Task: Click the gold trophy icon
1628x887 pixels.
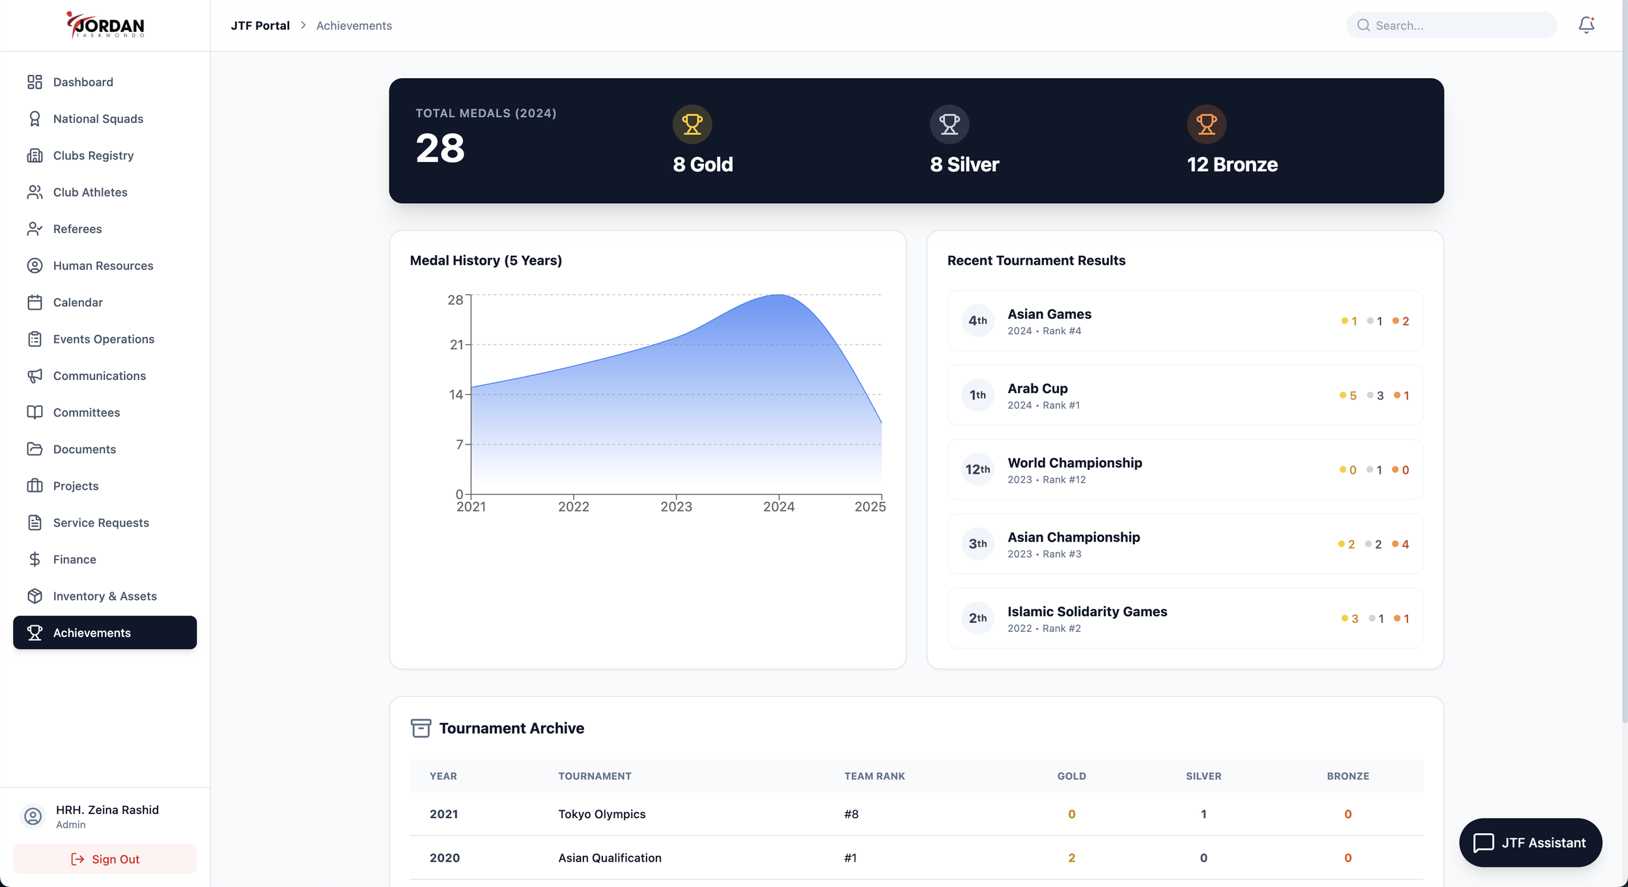Action: [x=692, y=124]
